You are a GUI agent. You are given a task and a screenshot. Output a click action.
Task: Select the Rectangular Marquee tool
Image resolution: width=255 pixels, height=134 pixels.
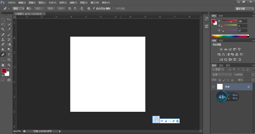point(3,19)
